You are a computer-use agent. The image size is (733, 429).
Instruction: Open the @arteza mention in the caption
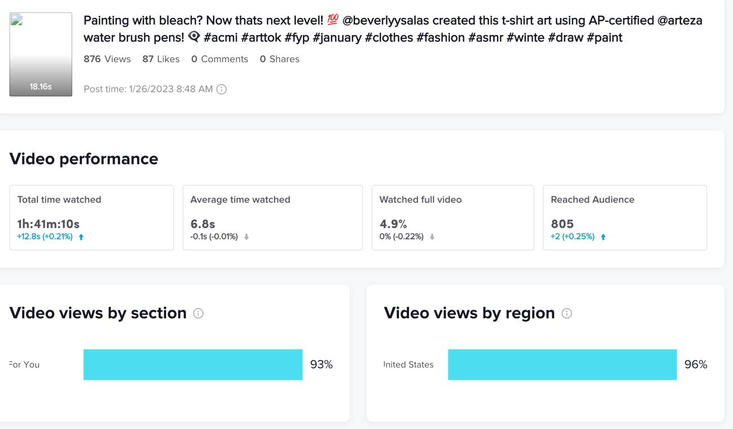[679, 21]
